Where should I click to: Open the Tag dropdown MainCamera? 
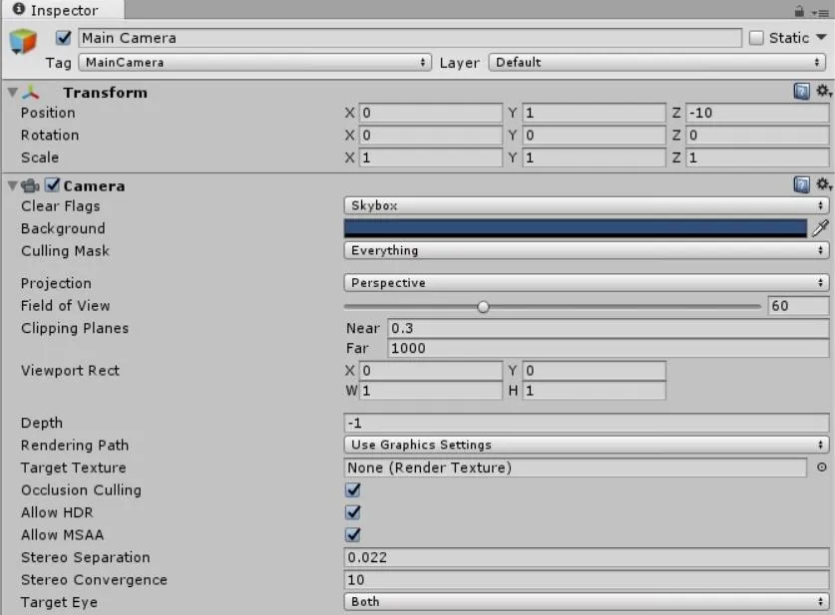point(254,62)
